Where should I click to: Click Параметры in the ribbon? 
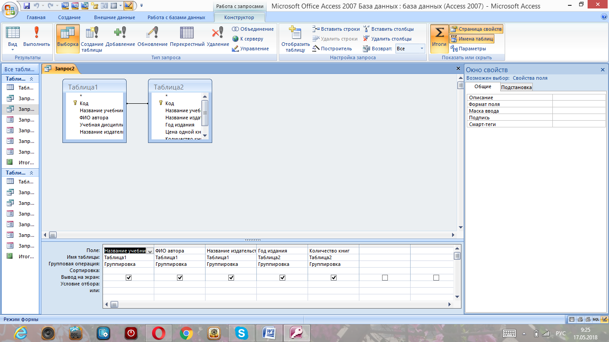click(x=468, y=49)
